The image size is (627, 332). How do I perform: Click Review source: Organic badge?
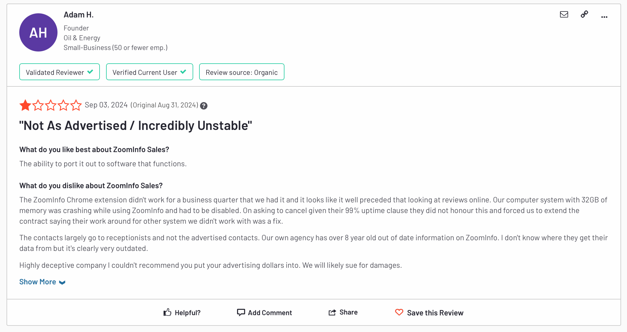pyautogui.click(x=242, y=72)
